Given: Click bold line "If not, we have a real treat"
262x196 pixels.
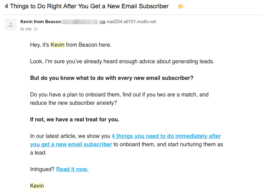Looking at the screenshot, I should point(75,120).
